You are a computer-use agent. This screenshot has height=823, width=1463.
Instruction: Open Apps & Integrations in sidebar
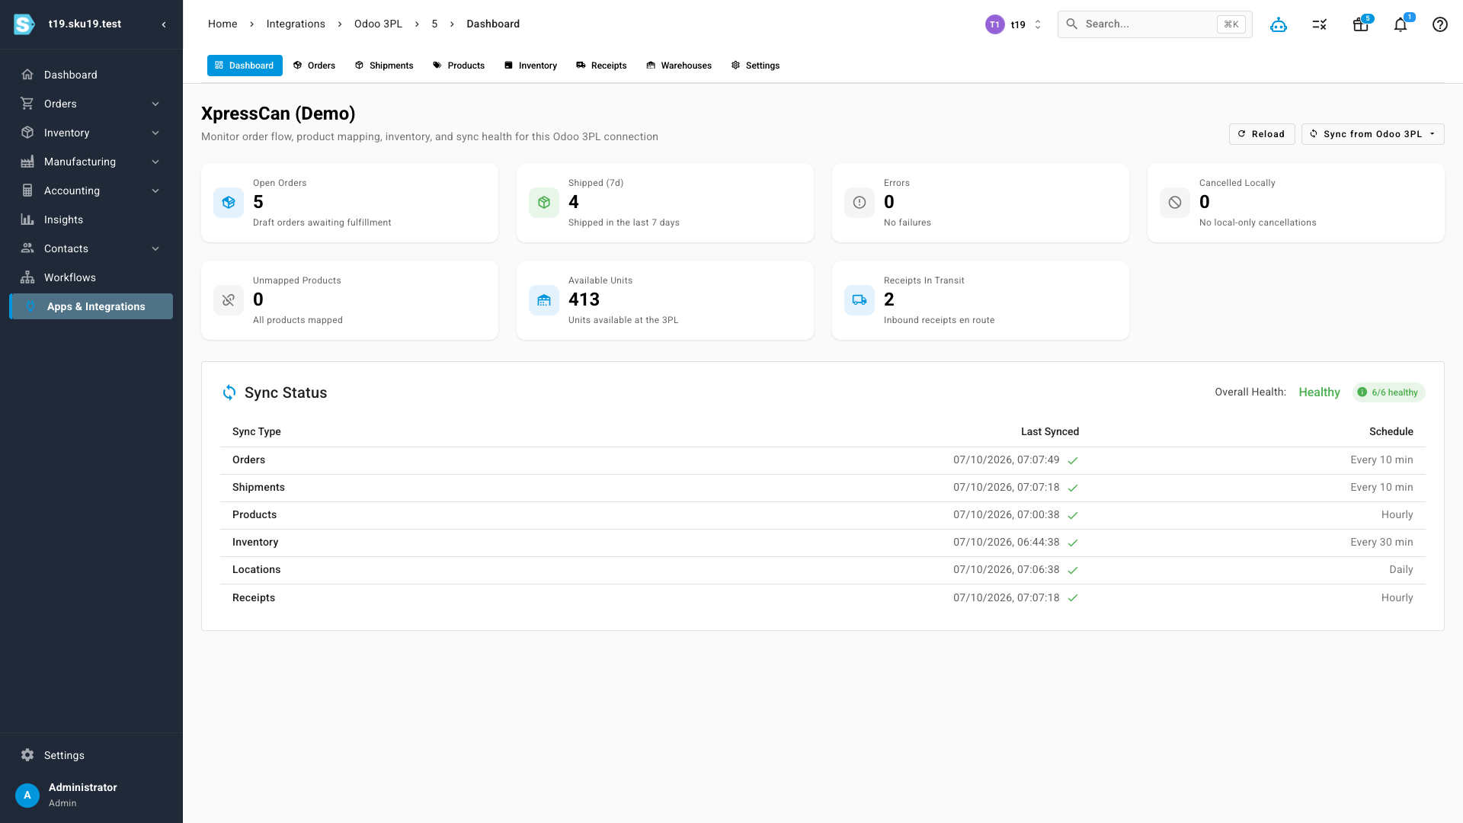click(91, 306)
